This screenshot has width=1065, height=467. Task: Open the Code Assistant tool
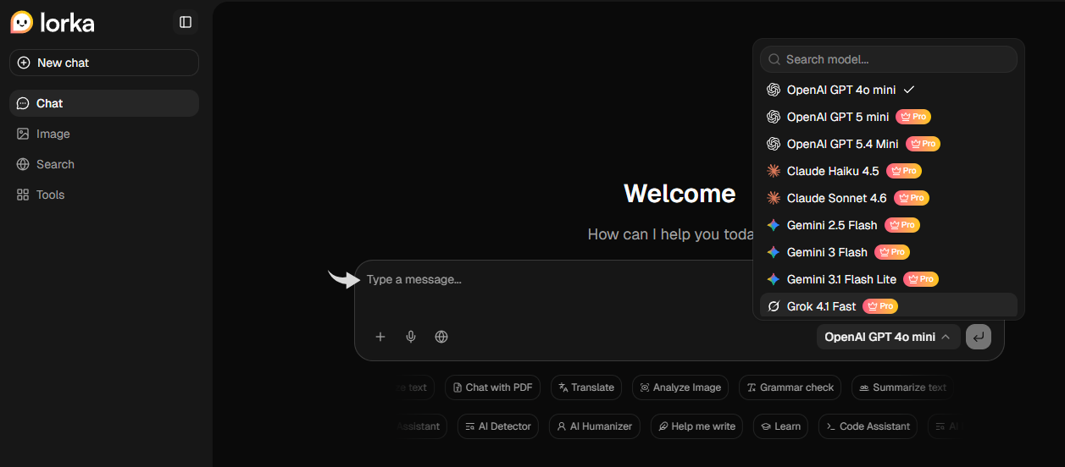(868, 426)
